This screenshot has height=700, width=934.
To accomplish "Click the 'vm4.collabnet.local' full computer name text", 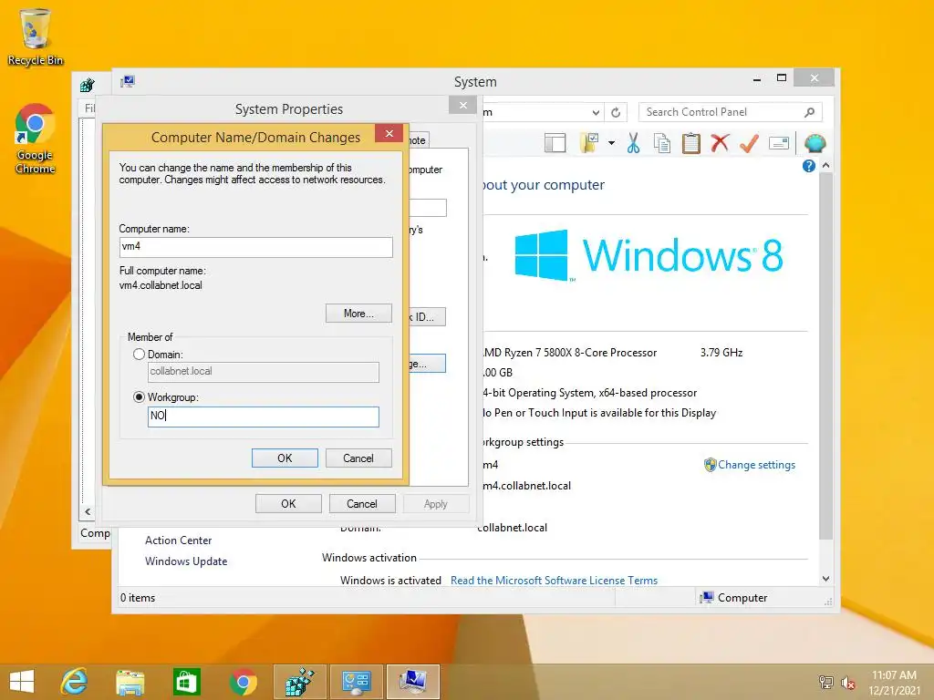I will tap(161, 285).
